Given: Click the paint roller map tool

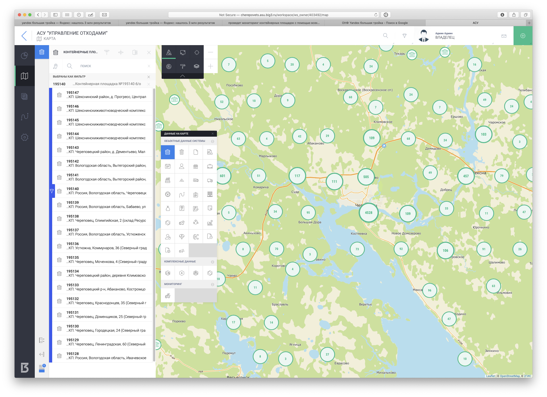Looking at the screenshot, I should pos(183,66).
